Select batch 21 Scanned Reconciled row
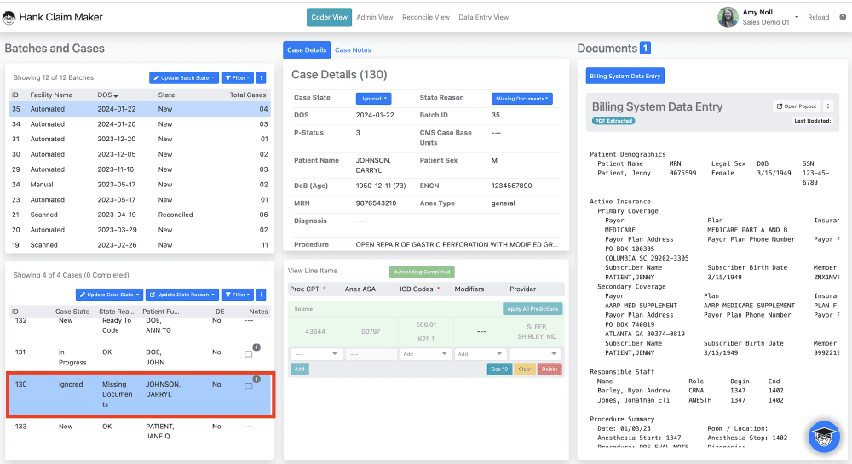The height and width of the screenshot is (464, 852). click(140, 215)
